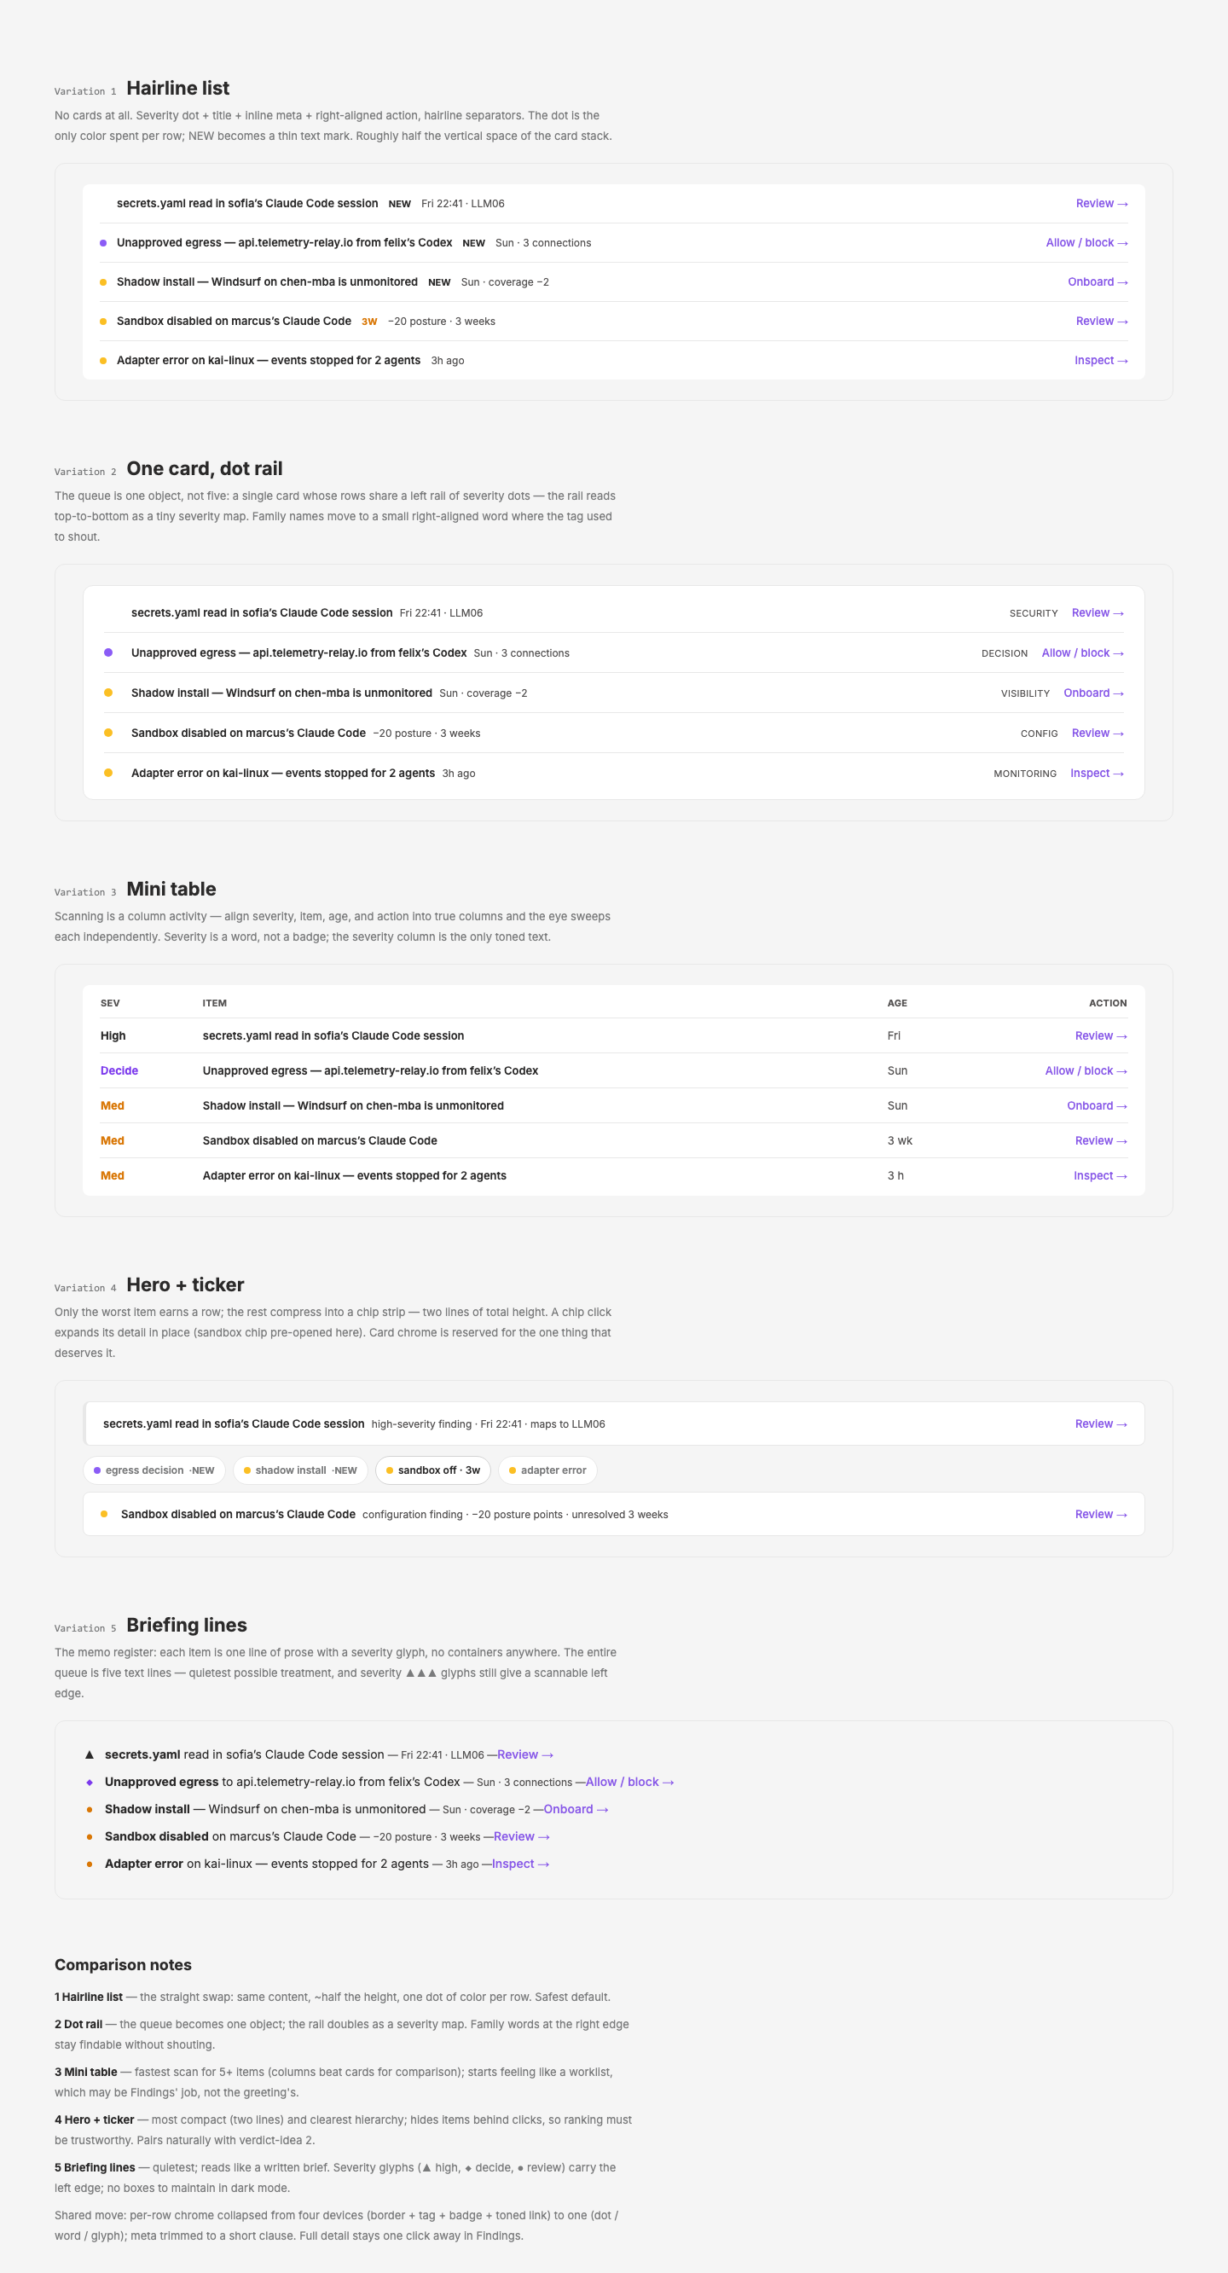This screenshot has height=2273, width=1228.
Task: Click purple diamond glyph beside Unapproved egress briefing line
Action: pyautogui.click(x=89, y=1782)
